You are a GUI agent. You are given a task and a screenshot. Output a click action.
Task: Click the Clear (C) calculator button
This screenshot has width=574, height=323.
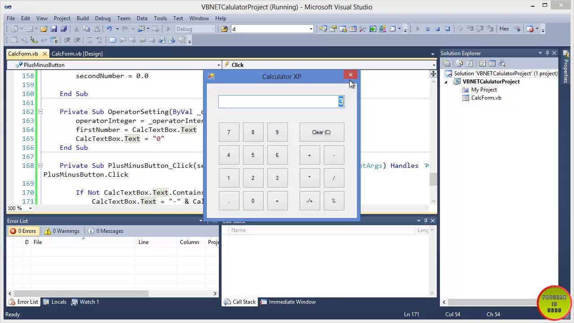322,132
